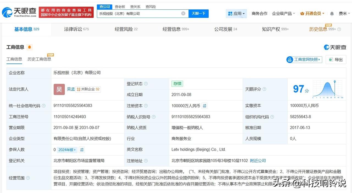The image size is (352, 193).
Task: Click the clear icon in the search box
Action: (x=183, y=13)
